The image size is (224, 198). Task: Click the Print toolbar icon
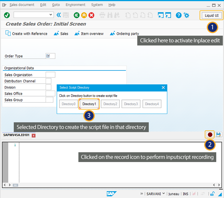coord(102,15)
